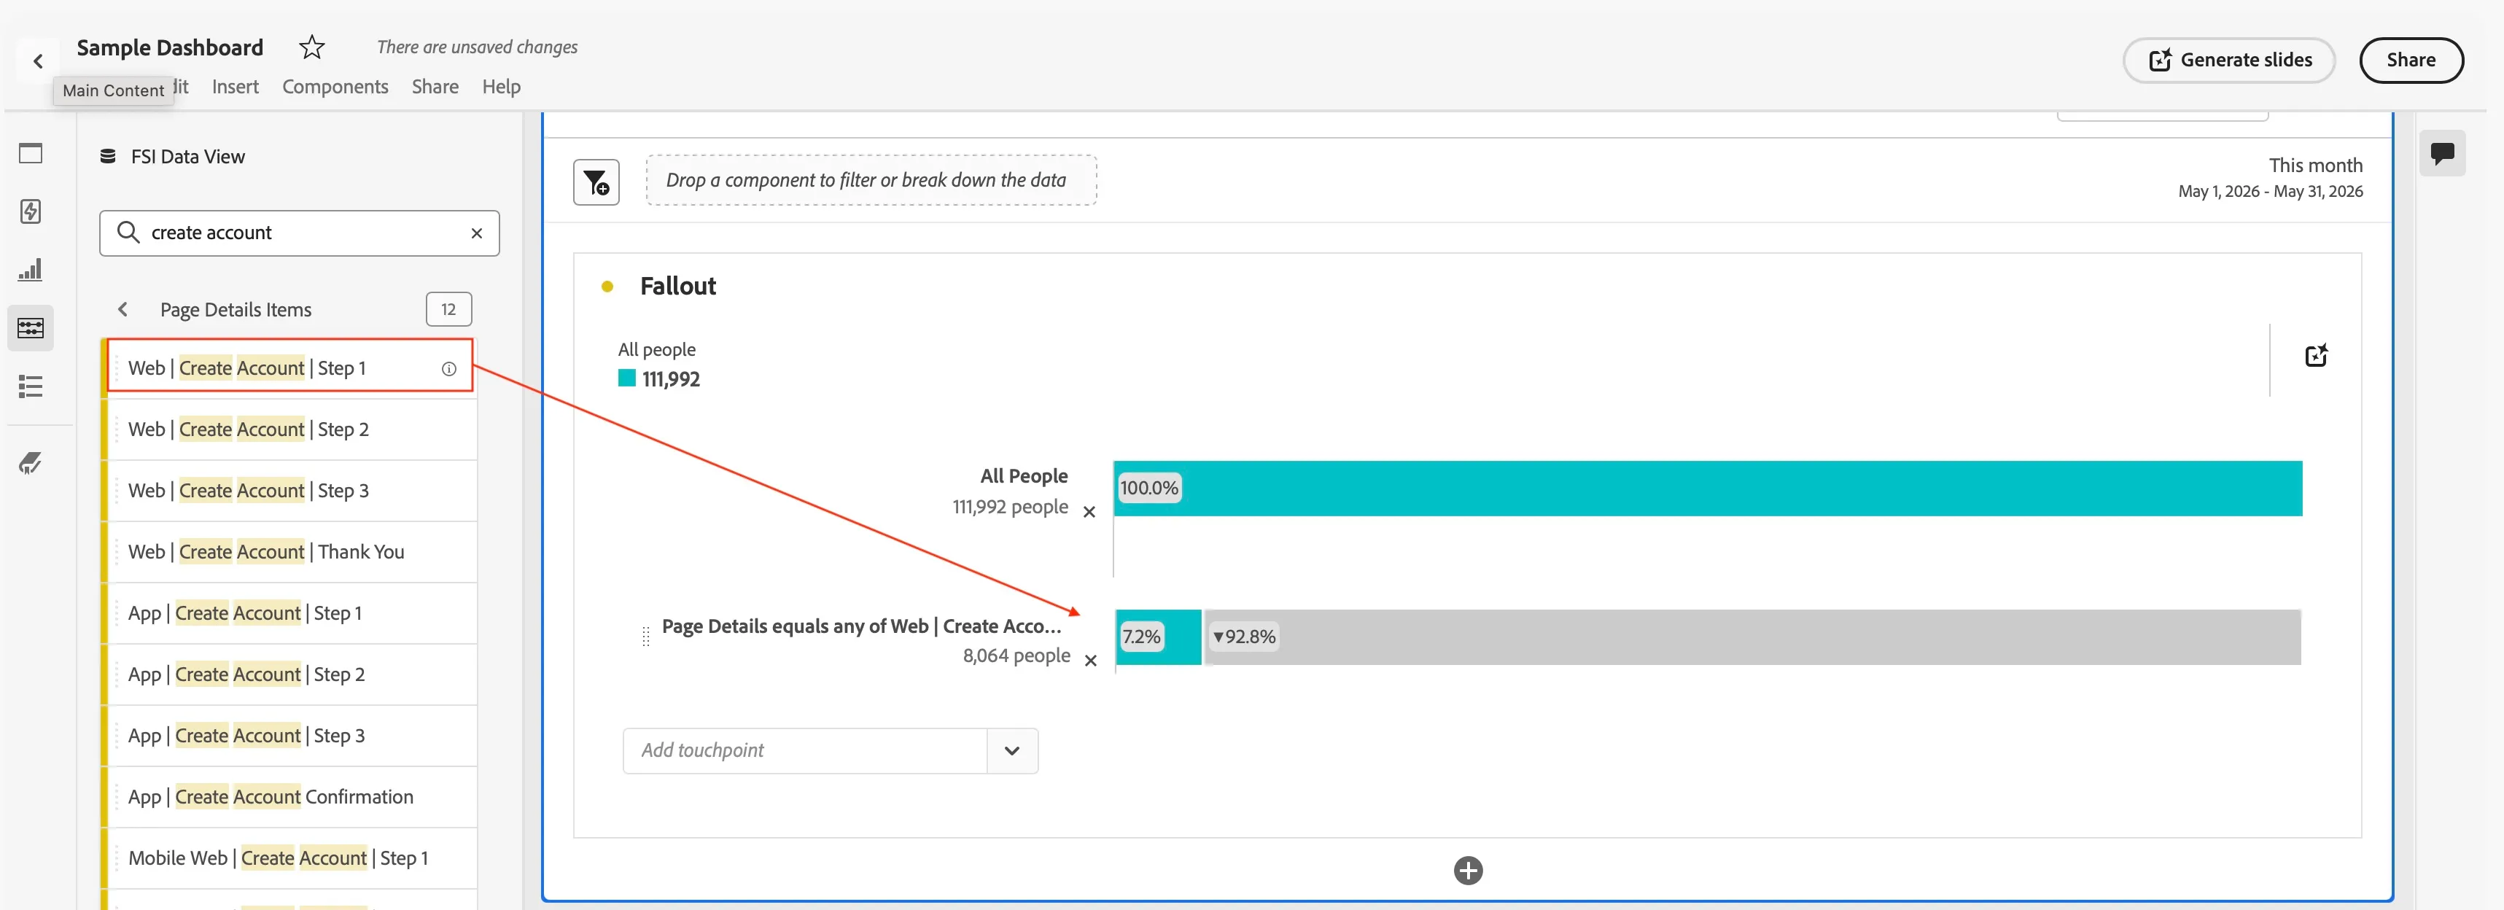Go back from Page Details Items list

click(x=123, y=309)
